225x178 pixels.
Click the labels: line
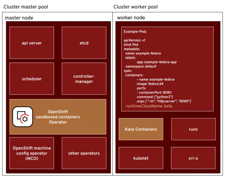[x=130, y=58]
